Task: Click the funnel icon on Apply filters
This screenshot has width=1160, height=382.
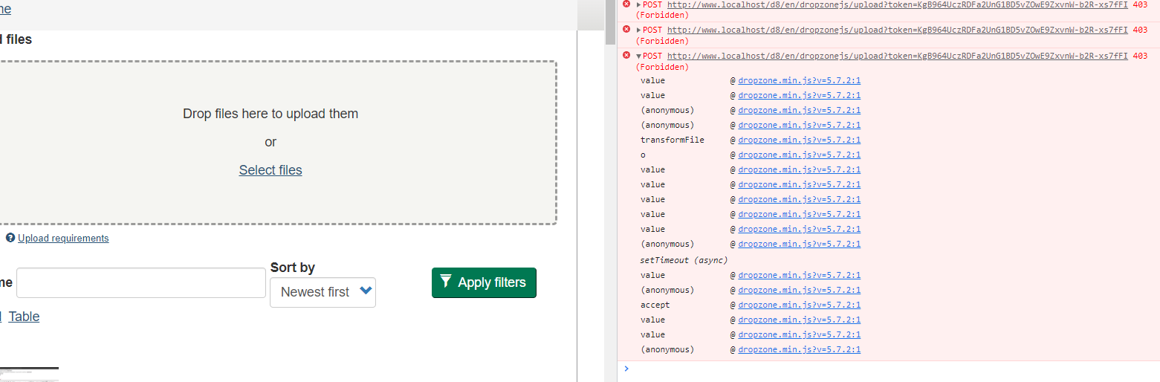Action: point(446,281)
